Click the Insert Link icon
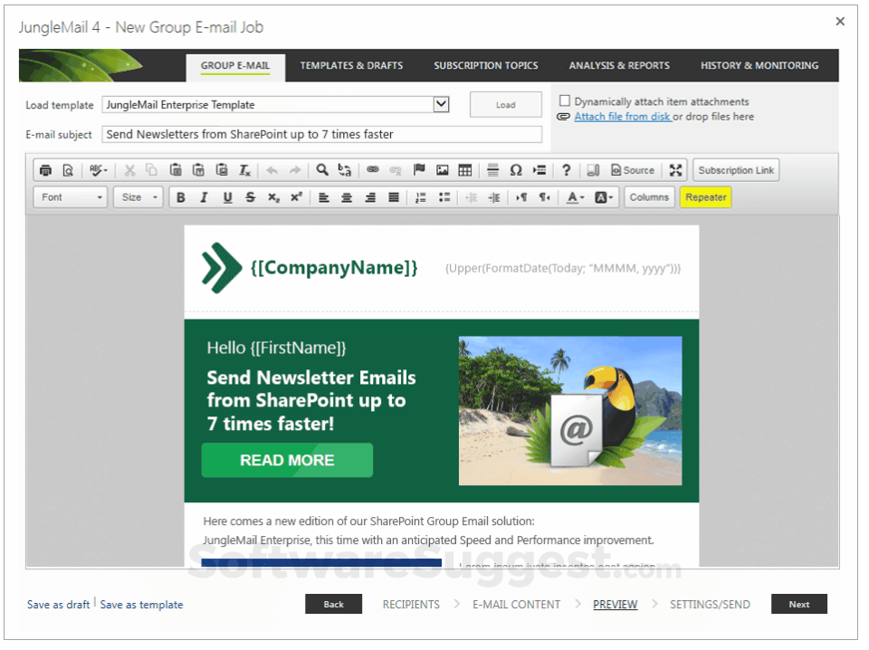 [x=373, y=169]
